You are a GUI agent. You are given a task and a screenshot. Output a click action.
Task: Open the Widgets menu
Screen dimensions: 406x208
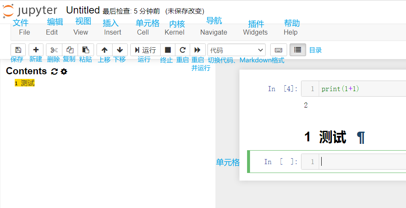click(255, 32)
